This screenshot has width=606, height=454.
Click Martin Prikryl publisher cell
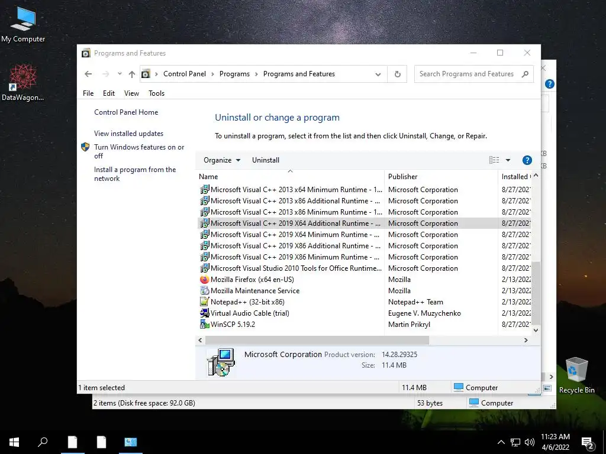409,325
